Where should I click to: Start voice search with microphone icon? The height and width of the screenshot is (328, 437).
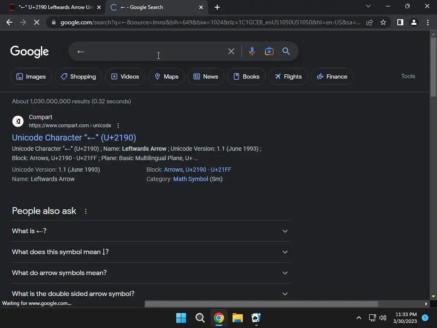(x=252, y=51)
